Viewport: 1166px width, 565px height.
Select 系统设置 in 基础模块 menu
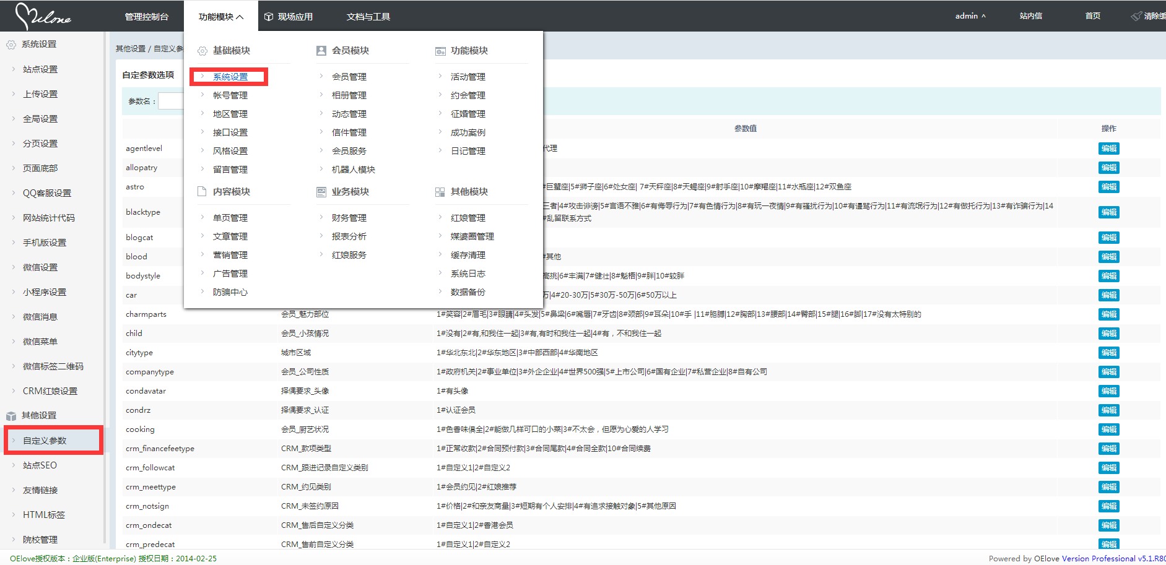(230, 77)
